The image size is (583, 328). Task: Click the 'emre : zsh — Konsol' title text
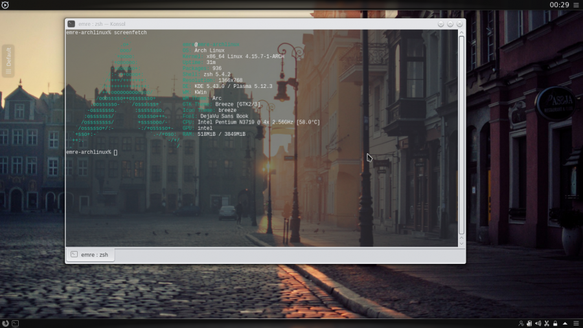pyautogui.click(x=102, y=24)
